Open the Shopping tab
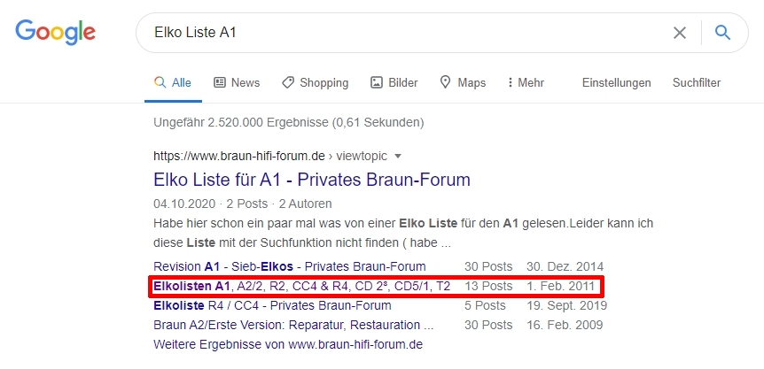 point(316,82)
